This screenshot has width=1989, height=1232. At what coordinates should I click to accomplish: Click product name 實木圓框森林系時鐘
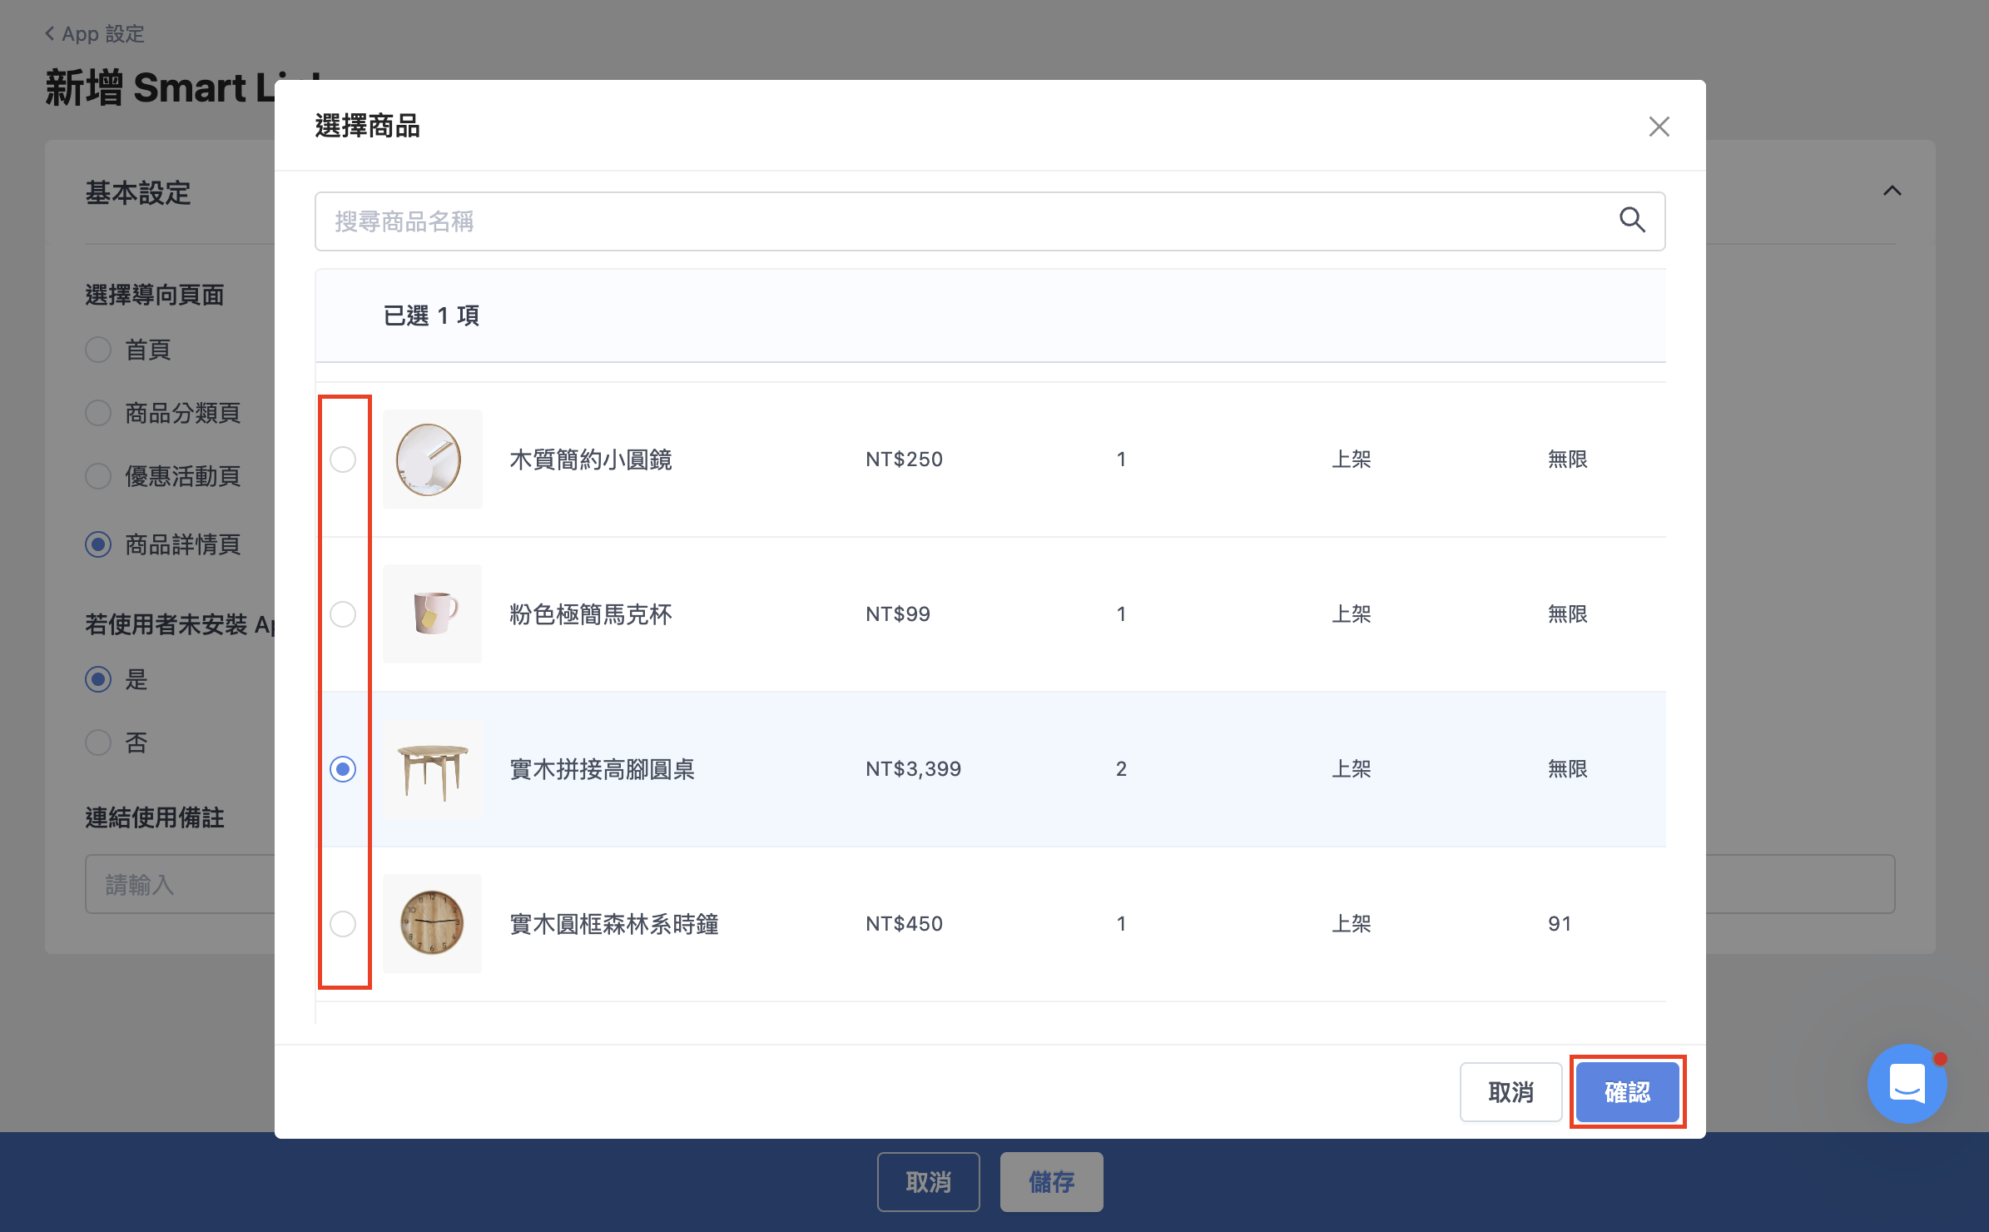613,924
